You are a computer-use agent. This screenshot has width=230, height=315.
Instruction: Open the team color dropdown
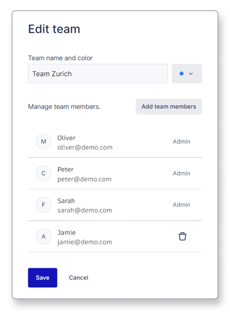pyautogui.click(x=187, y=74)
